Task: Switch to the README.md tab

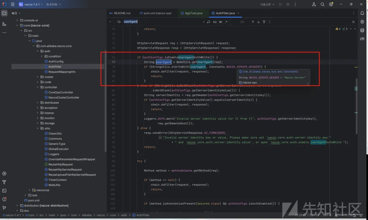Action: 120,13
